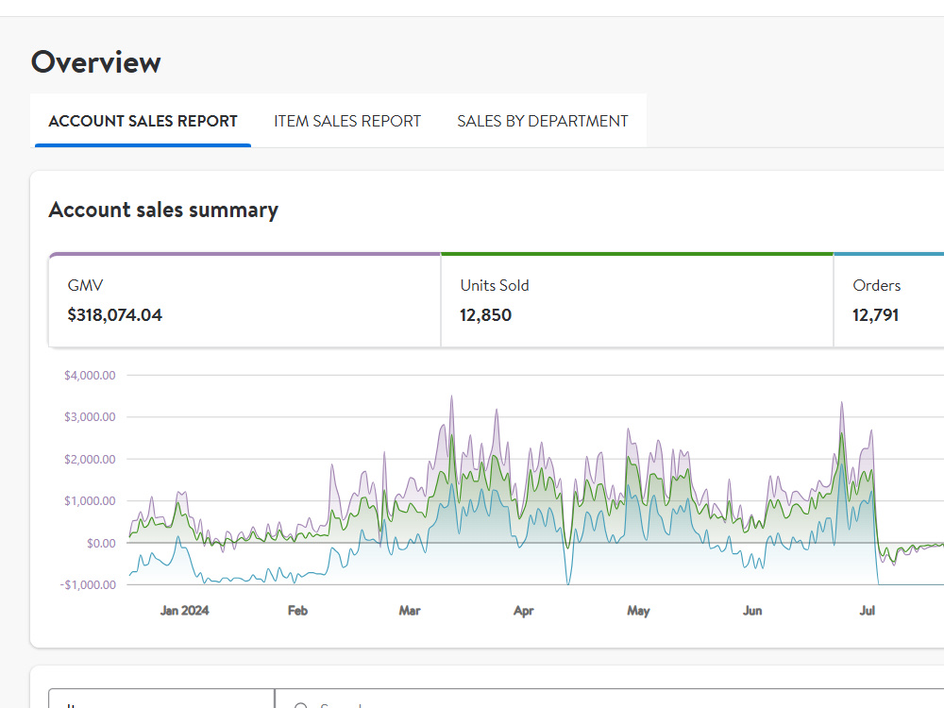
Task: Click the May label on chart axis
Action: (638, 611)
